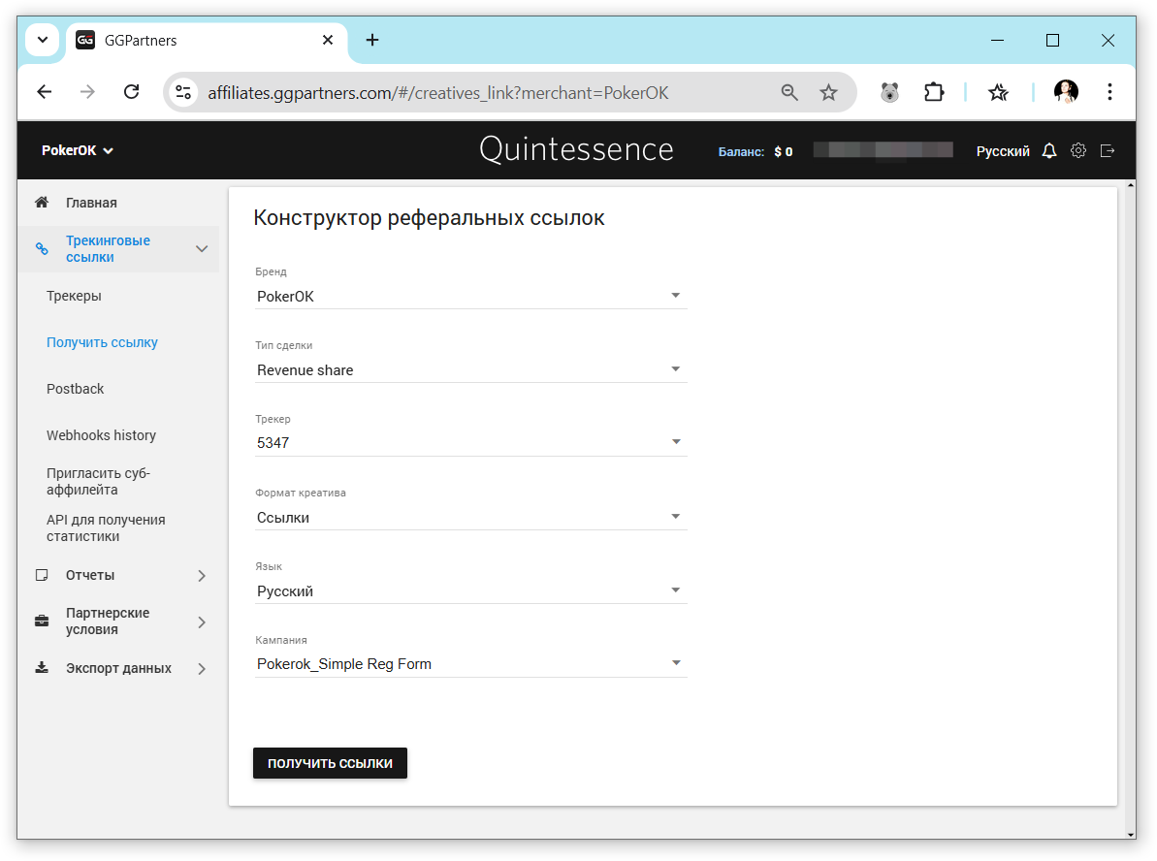The width and height of the screenshot is (1157, 861).
Task: Click the address bar URL
Action: pyautogui.click(x=437, y=93)
